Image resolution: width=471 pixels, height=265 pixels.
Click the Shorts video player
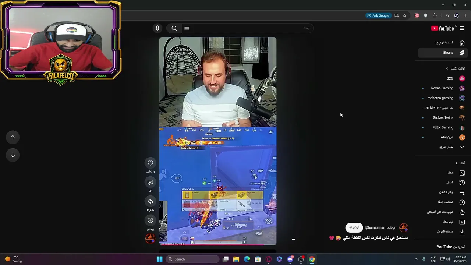click(218, 141)
